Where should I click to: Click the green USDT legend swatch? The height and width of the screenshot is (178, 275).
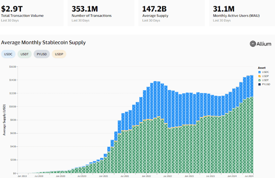[x=259, y=80]
